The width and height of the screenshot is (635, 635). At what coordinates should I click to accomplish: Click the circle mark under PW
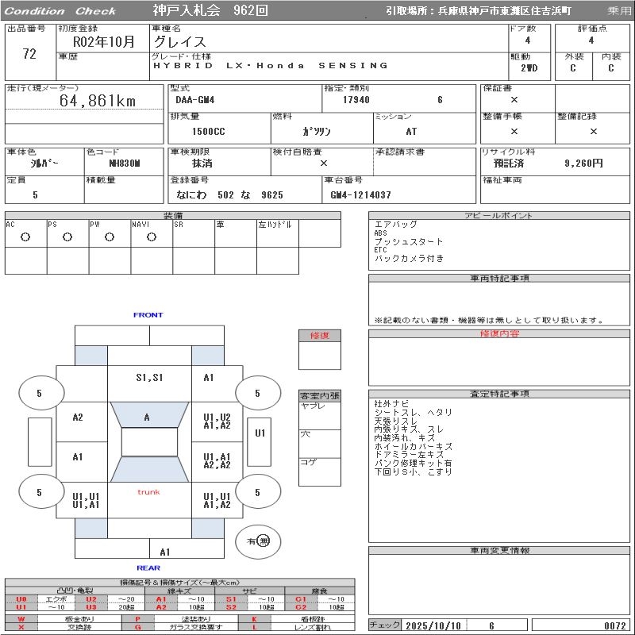110,237
